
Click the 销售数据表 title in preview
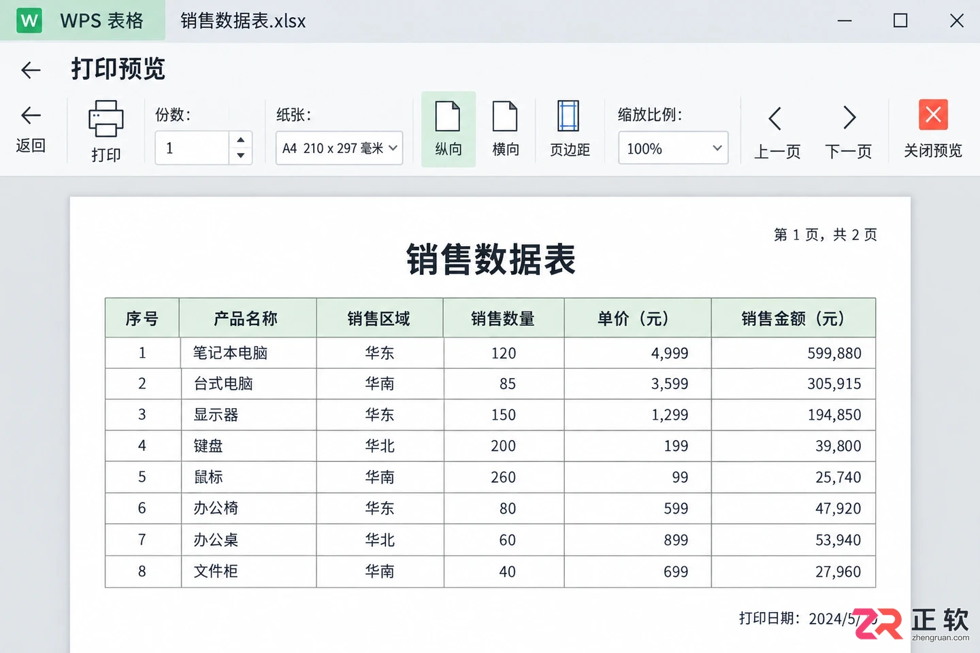(x=491, y=259)
